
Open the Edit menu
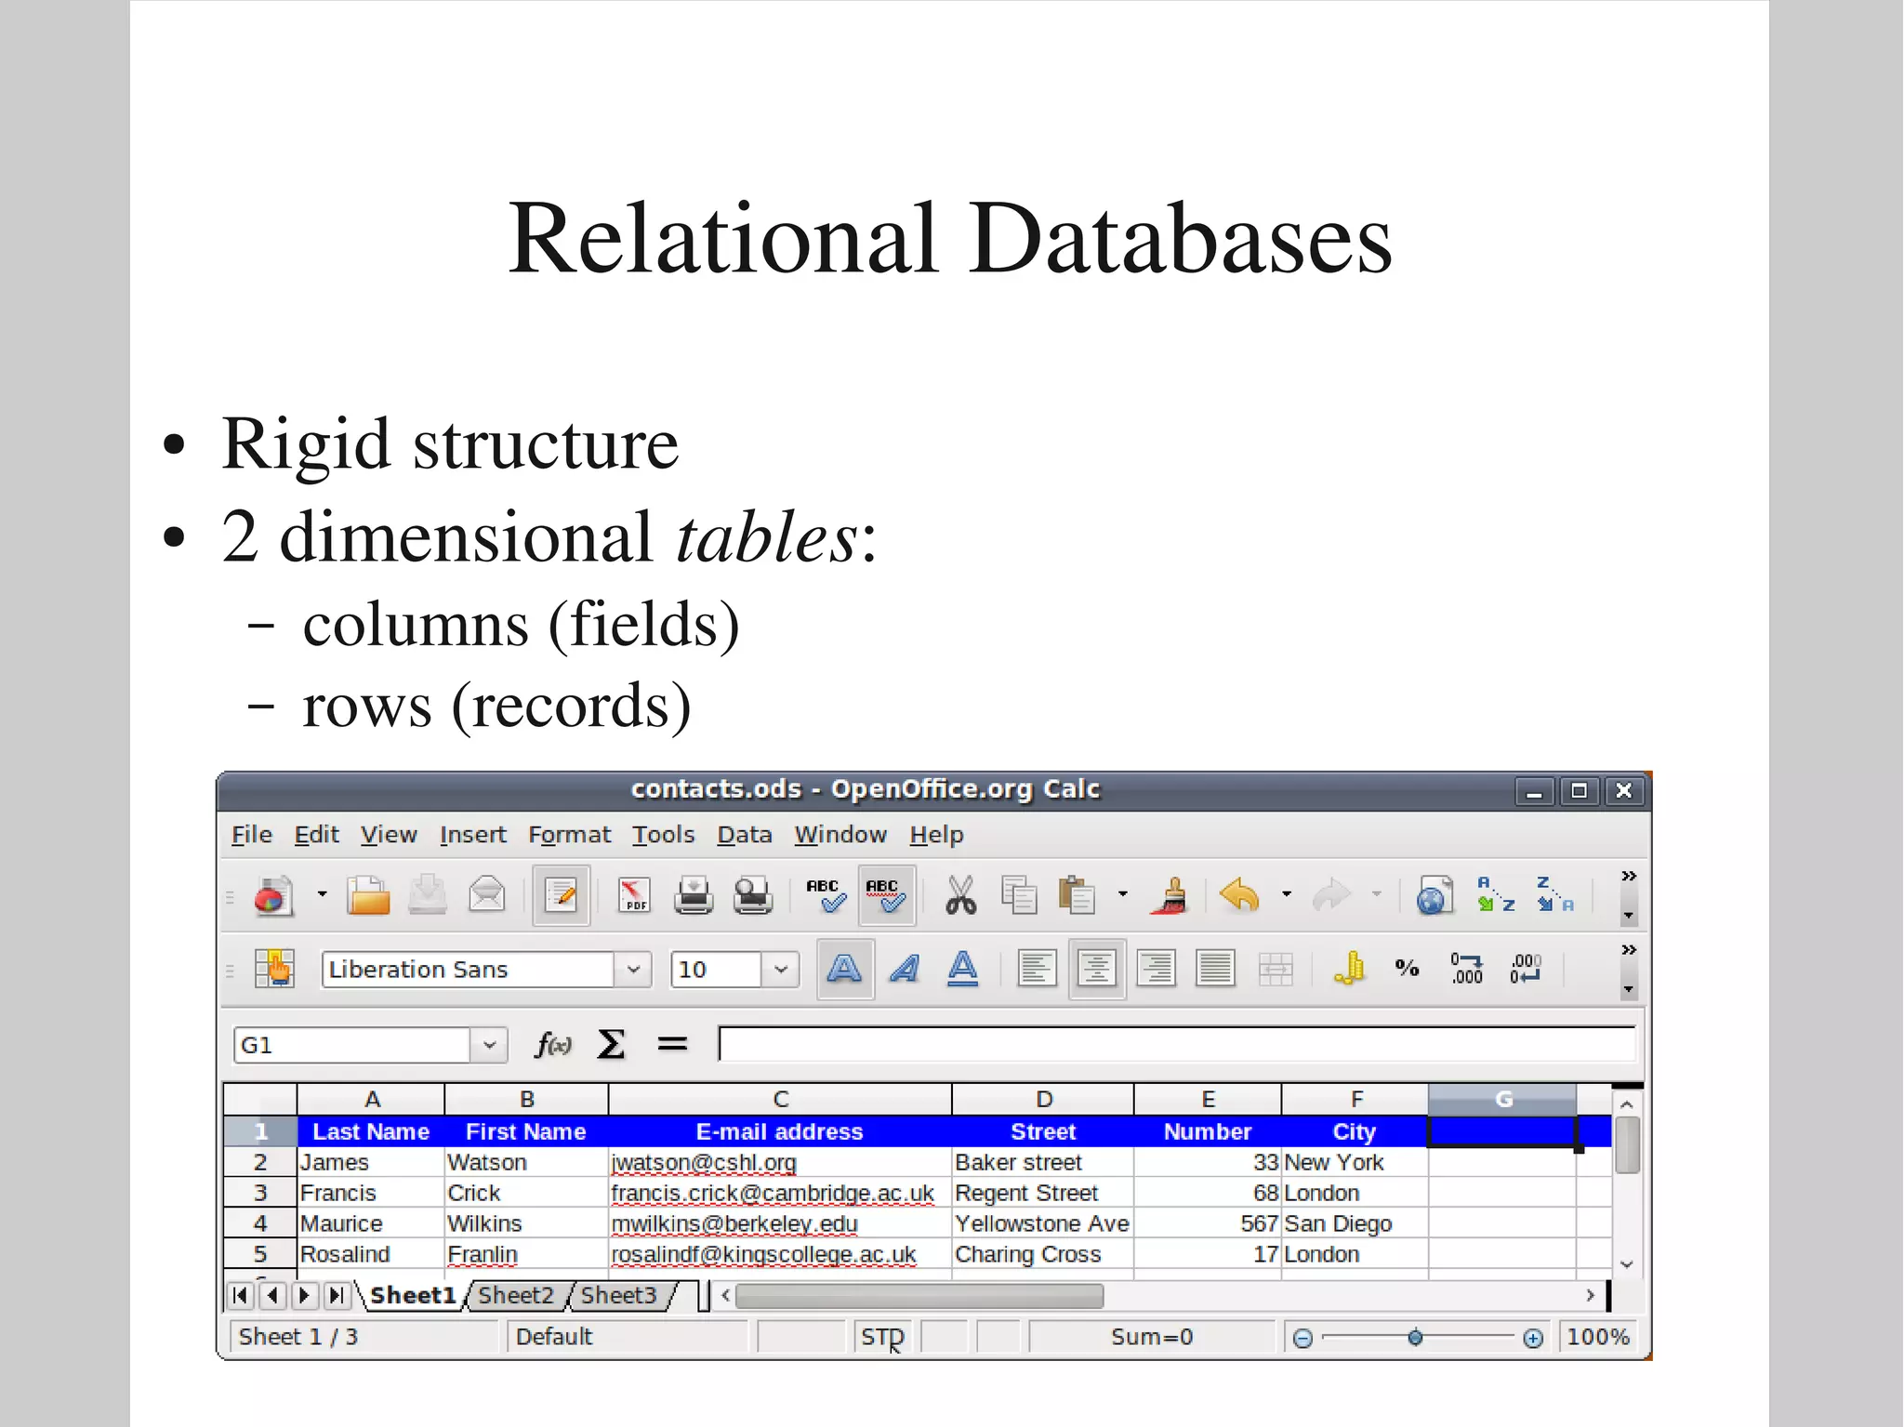click(x=316, y=835)
